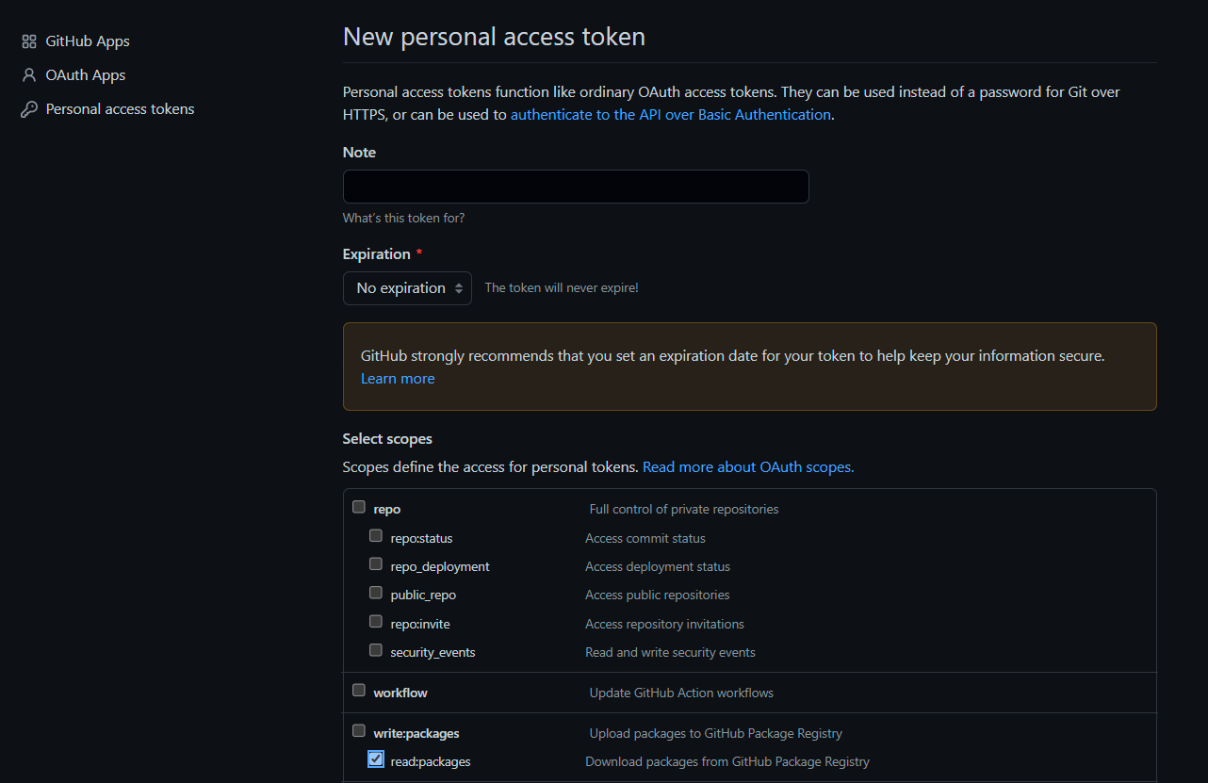Select Personal access tokens sidebar item
Image resolution: width=1208 pixels, height=783 pixels.
120,109
